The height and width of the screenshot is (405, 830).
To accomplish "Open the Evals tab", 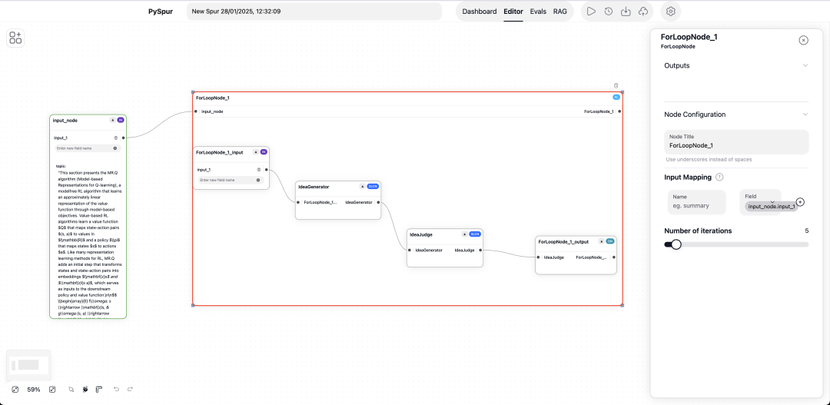I will pos(538,12).
